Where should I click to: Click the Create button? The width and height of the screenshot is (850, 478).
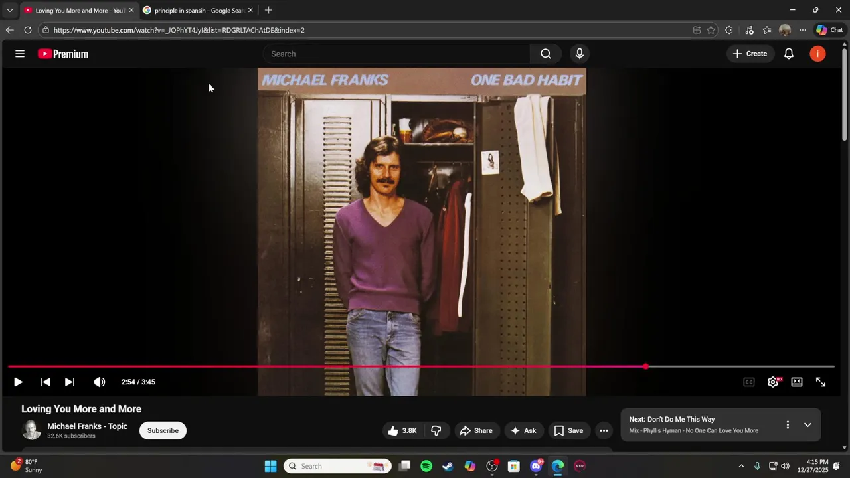(750, 54)
